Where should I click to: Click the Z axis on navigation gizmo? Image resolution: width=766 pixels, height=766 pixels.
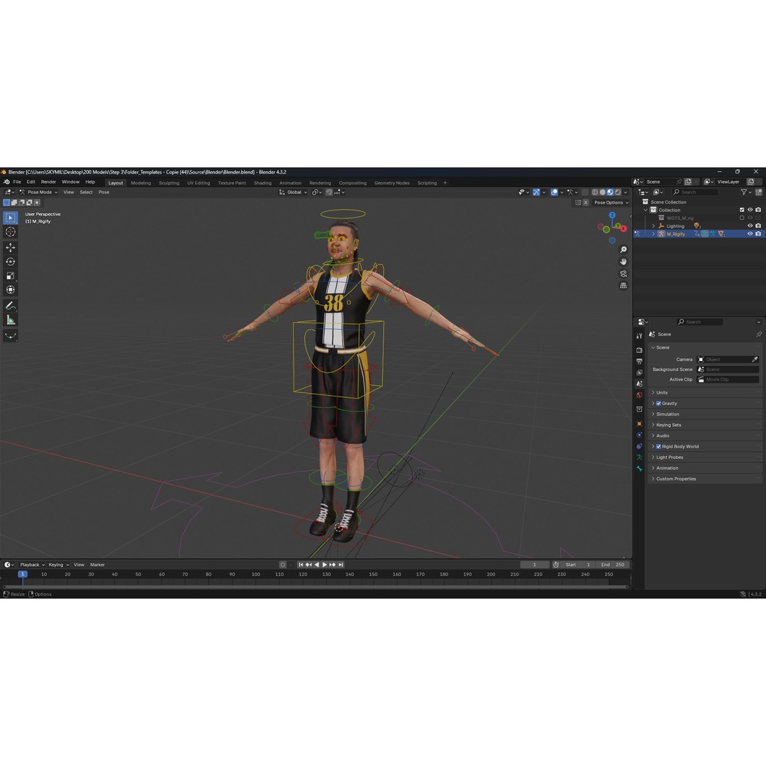point(611,215)
